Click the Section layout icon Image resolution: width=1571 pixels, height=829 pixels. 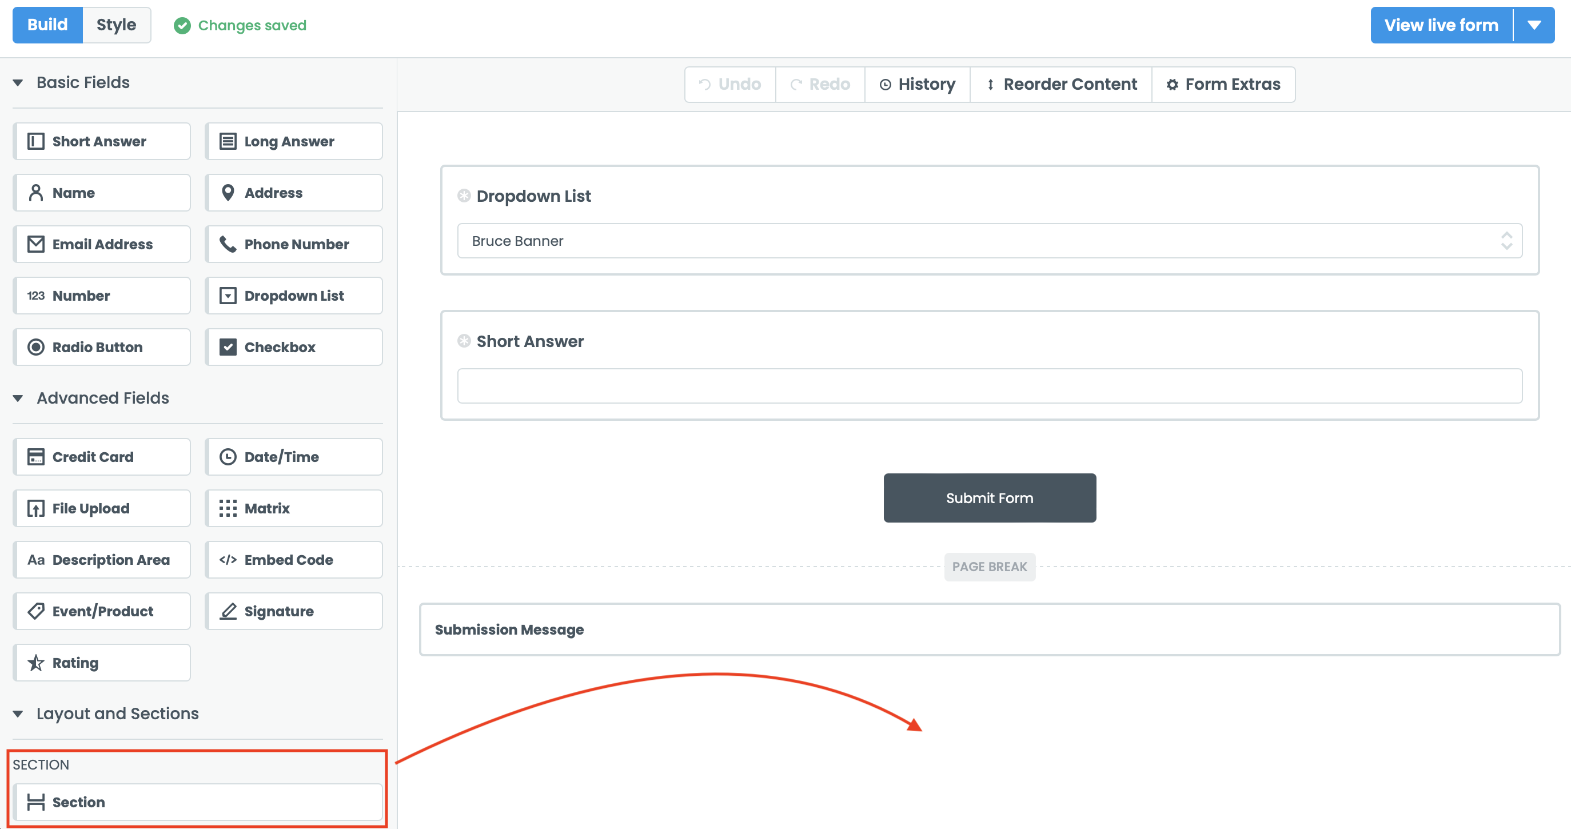pos(36,802)
